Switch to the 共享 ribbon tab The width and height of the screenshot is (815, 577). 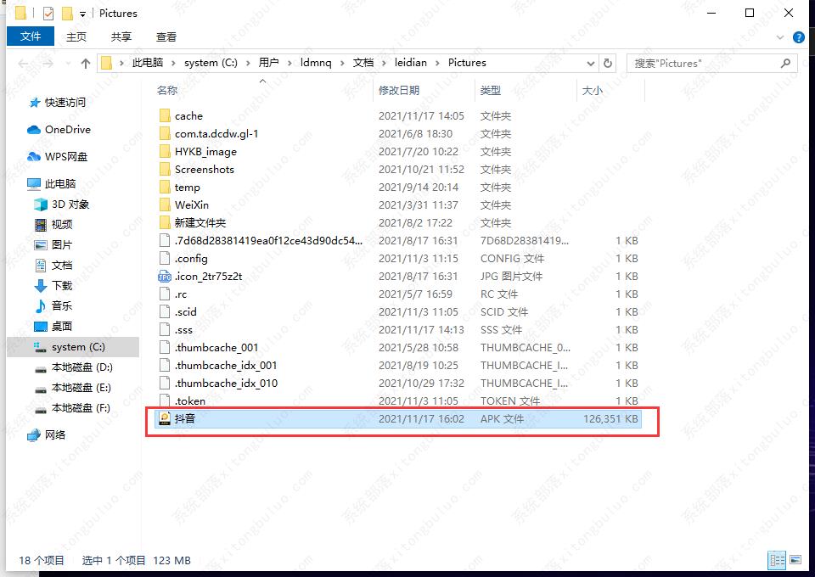pos(121,36)
